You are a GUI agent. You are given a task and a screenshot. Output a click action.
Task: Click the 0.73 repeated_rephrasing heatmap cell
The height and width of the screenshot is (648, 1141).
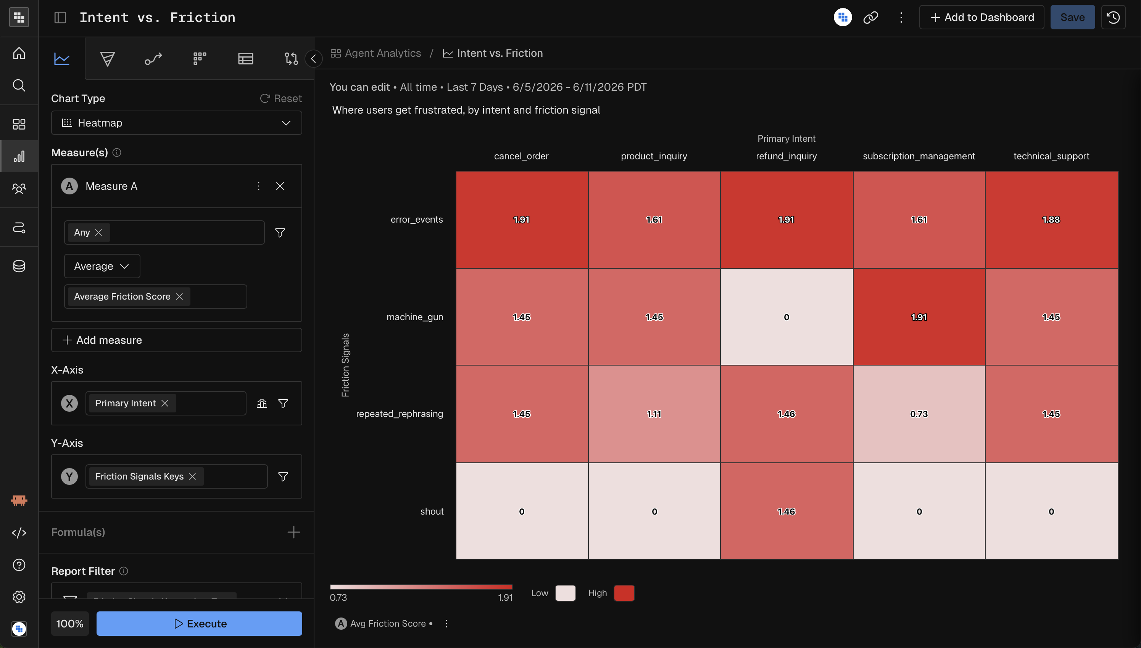tap(919, 414)
